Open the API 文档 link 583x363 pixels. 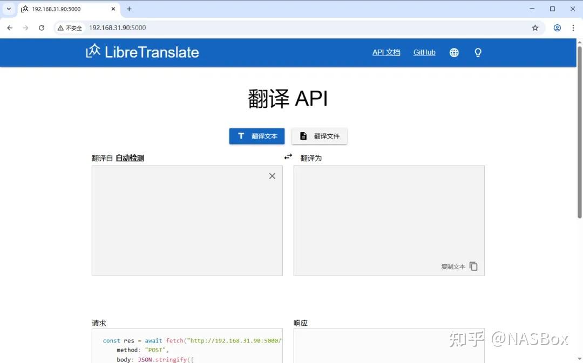(x=386, y=52)
